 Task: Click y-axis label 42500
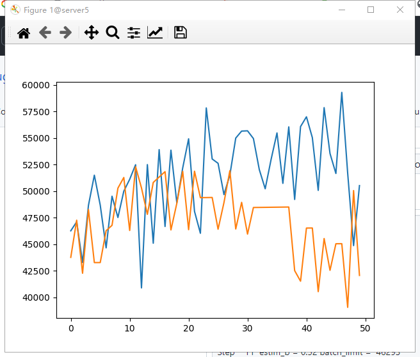click(x=36, y=271)
